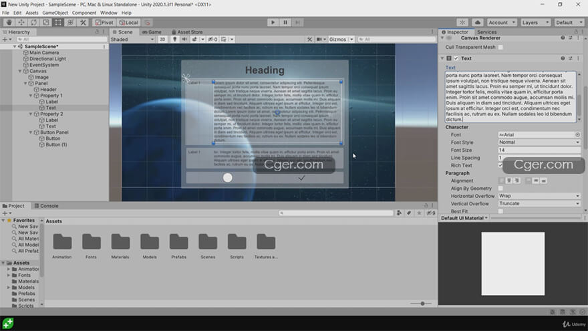Select the Hand tool in toolbar
The width and height of the screenshot is (588, 331).
tap(8, 22)
